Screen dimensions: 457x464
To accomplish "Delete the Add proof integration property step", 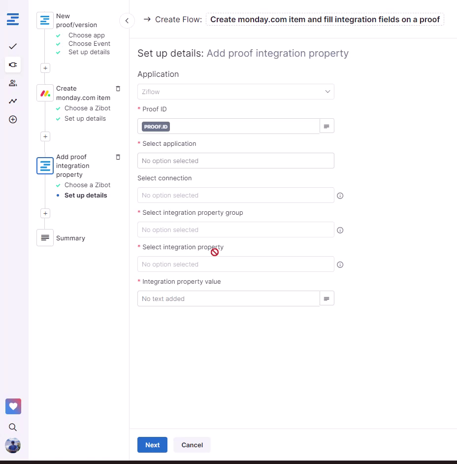I will click(118, 157).
